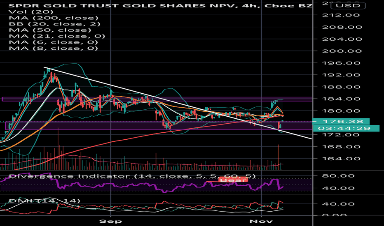
Task: Click the 164.00 price axis label
Action: (x=342, y=159)
